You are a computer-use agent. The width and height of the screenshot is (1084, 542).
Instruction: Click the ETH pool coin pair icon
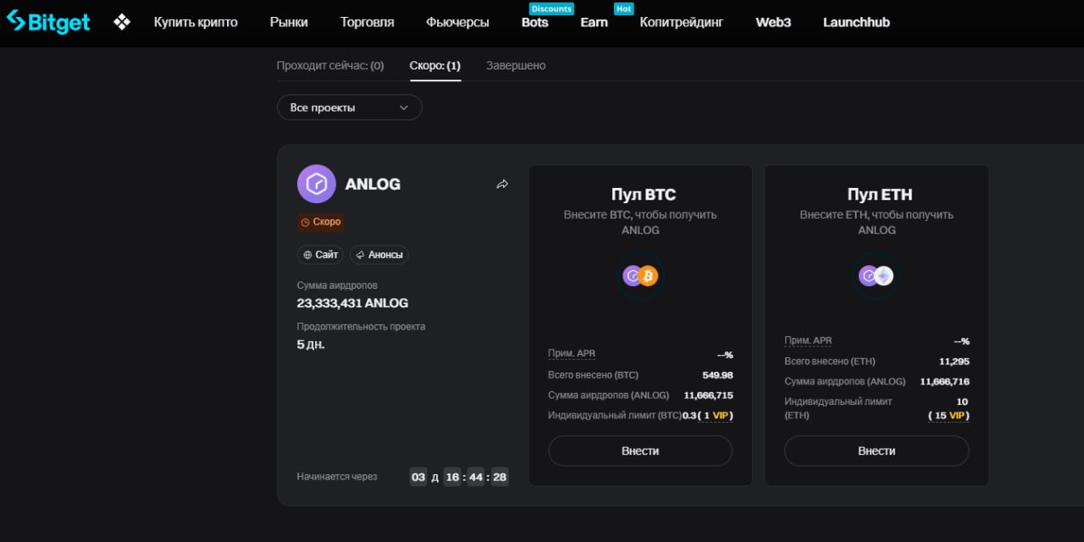point(877,276)
